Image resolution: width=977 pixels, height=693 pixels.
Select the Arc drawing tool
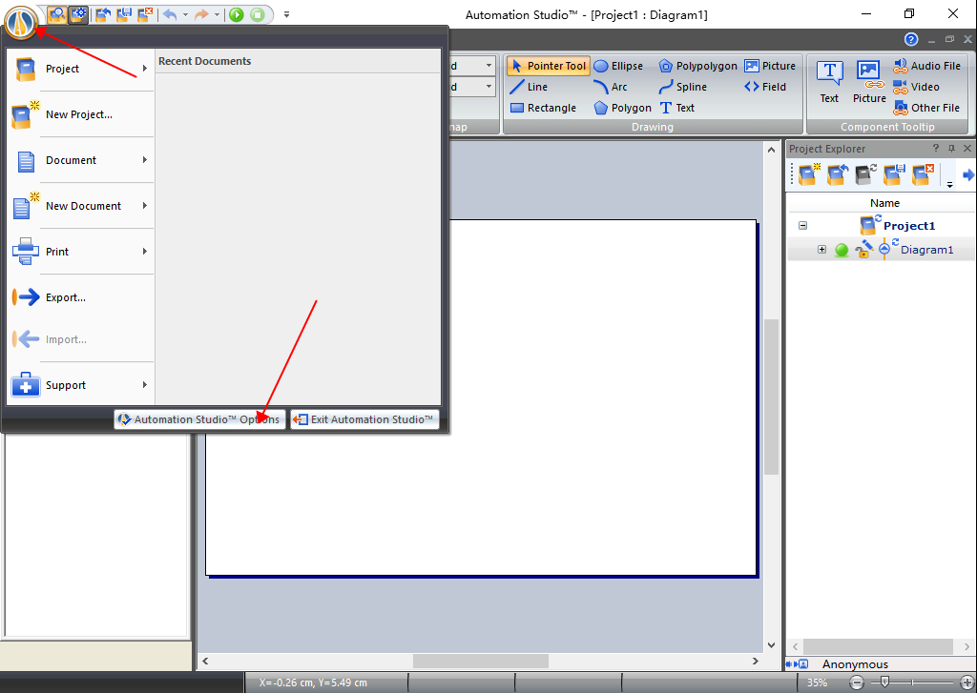point(611,87)
